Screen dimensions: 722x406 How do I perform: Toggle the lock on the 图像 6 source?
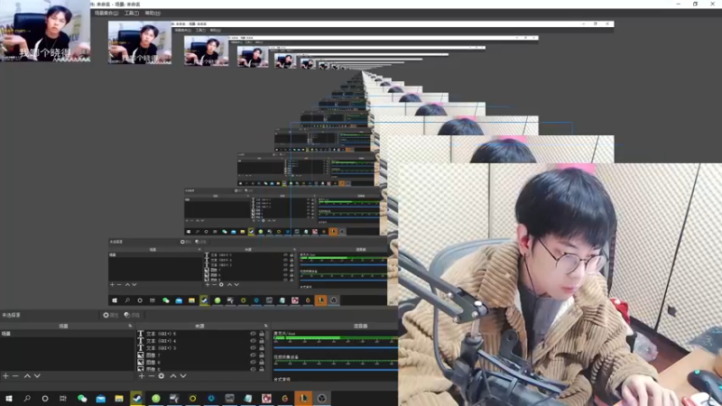262,363
